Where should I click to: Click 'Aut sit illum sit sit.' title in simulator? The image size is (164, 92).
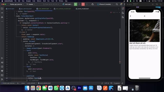coord(137,43)
